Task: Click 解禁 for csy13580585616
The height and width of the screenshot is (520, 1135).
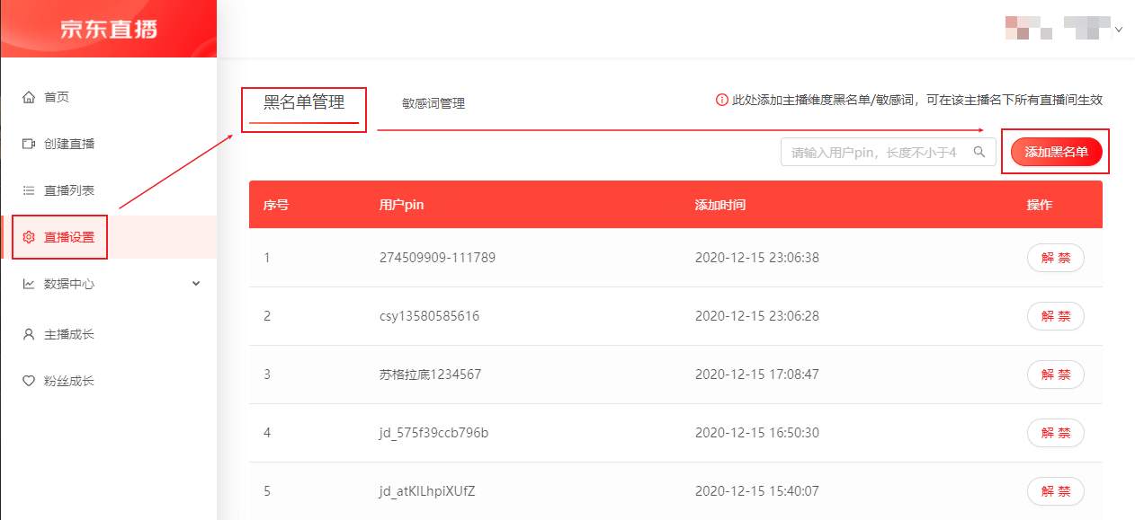Action: click(1056, 316)
